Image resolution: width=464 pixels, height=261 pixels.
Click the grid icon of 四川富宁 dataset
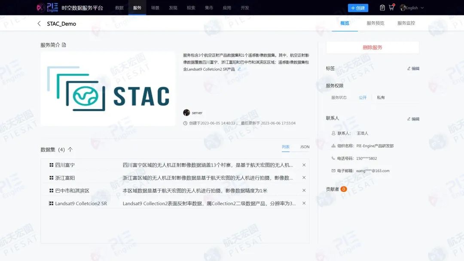pos(51,165)
